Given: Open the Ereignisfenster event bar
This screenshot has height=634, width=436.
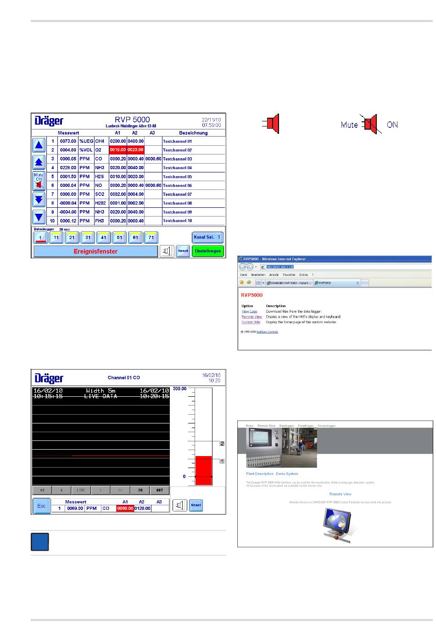Looking at the screenshot, I should tap(95, 251).
